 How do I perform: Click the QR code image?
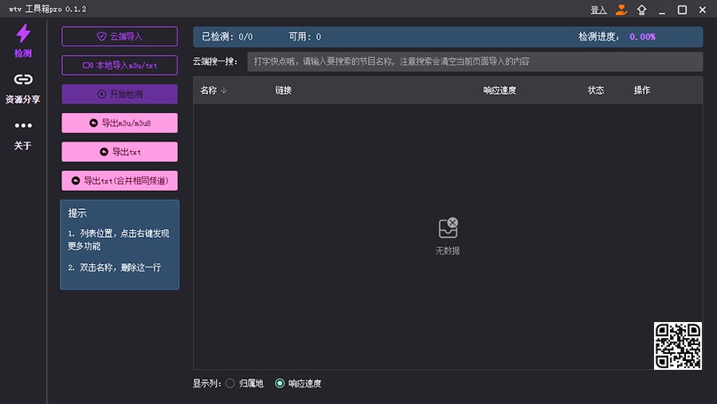[678, 346]
